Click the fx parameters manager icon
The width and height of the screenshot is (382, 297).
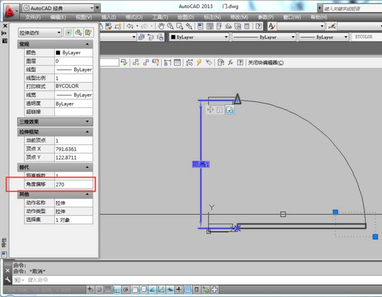point(231,62)
